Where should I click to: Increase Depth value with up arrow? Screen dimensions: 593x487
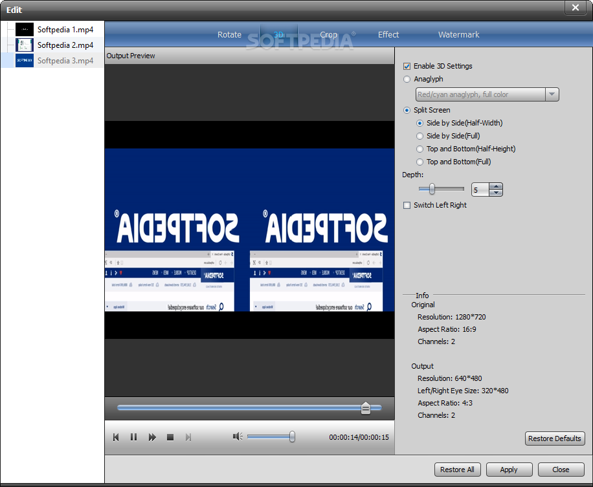pos(496,186)
